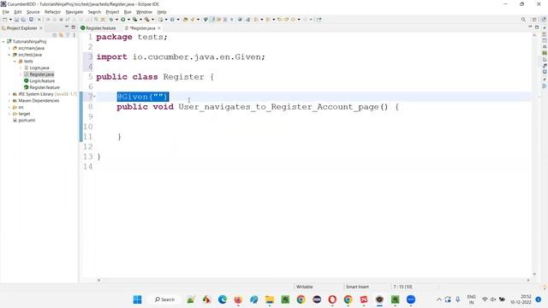The height and width of the screenshot is (308, 548).
Task: Open the Navigate menu
Action: (74, 12)
